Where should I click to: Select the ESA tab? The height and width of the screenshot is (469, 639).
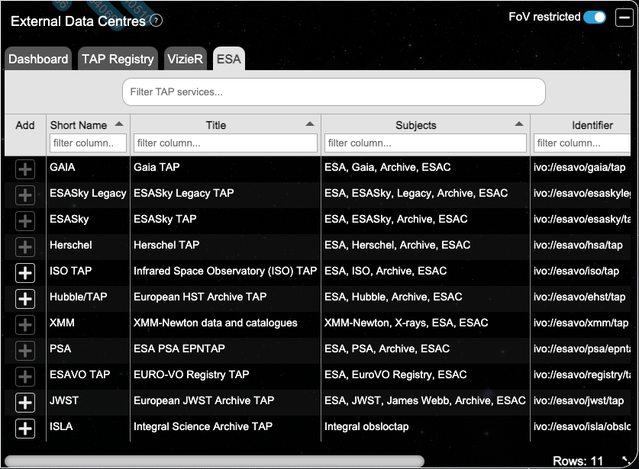click(228, 59)
